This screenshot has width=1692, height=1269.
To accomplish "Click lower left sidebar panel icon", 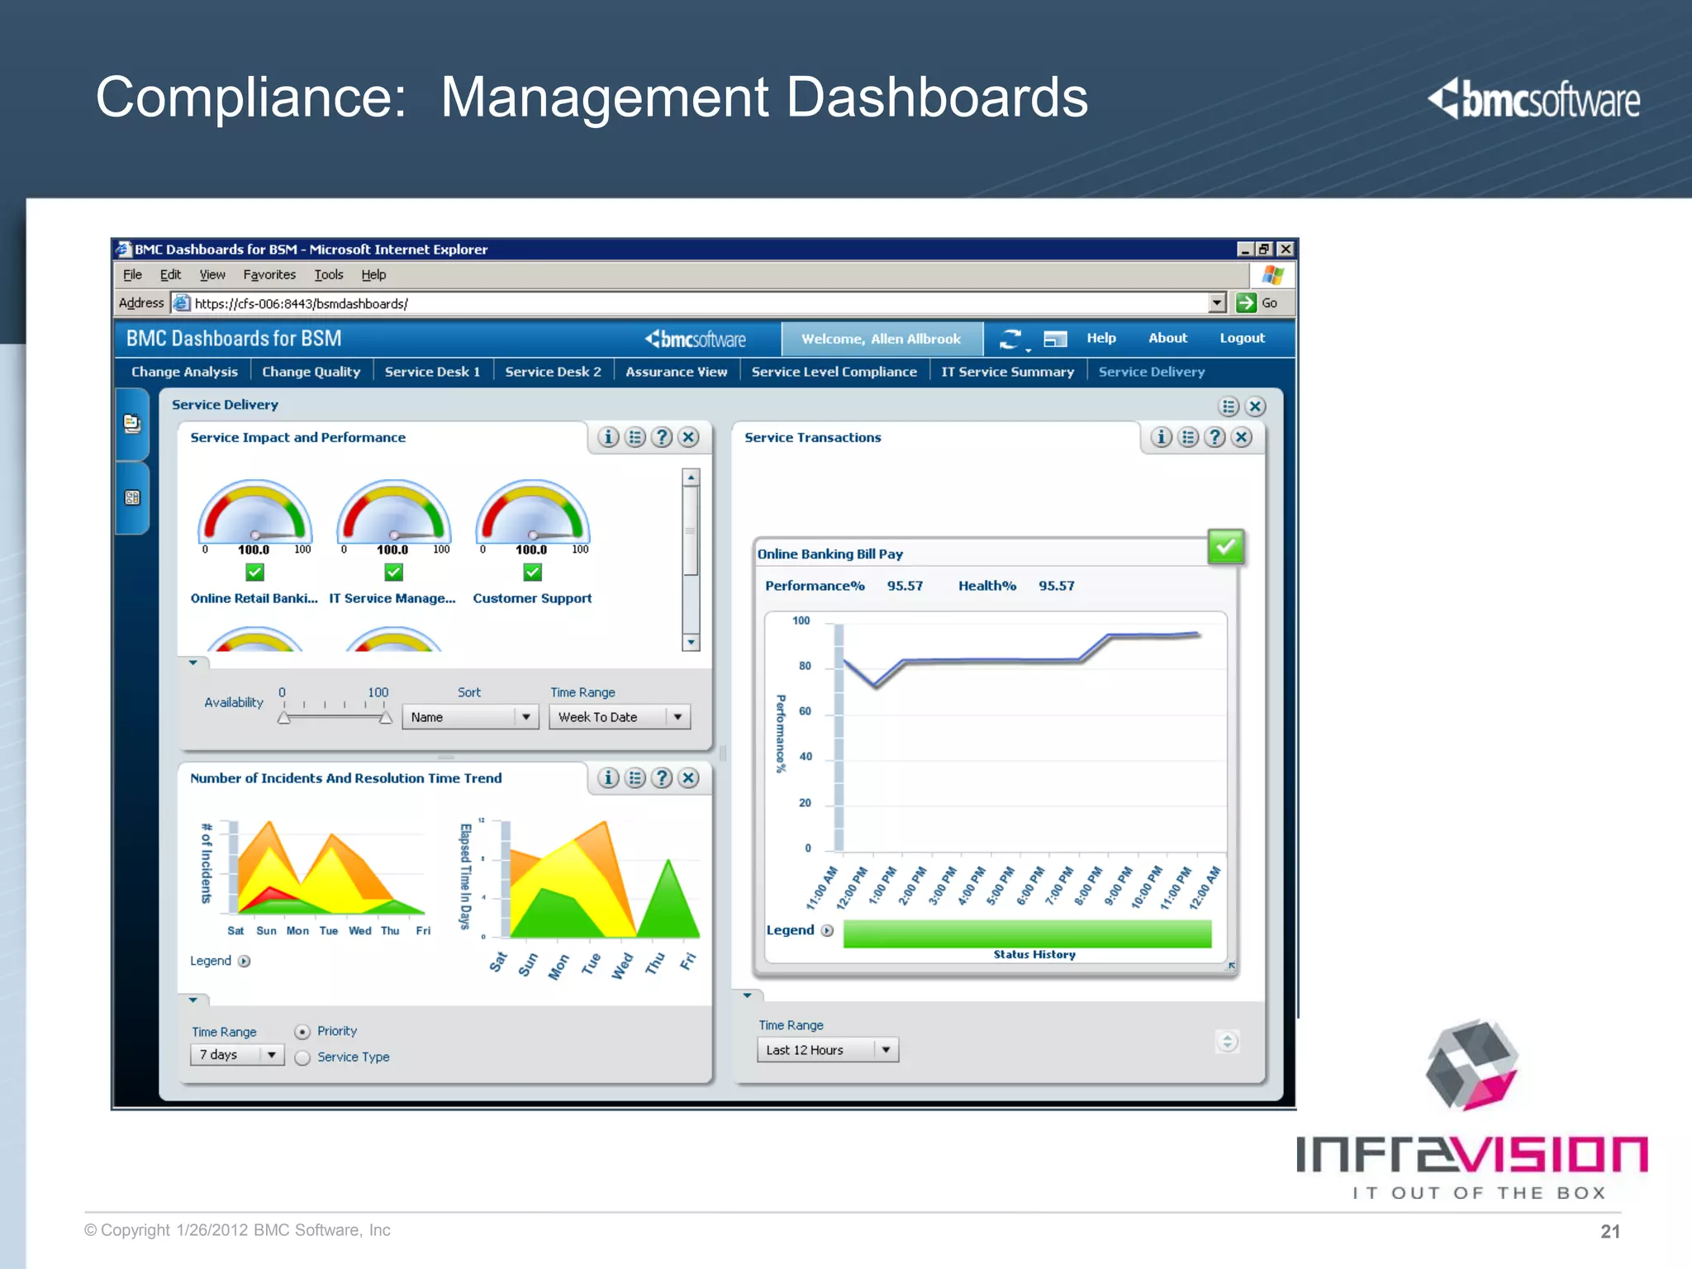I will pyautogui.click(x=132, y=497).
